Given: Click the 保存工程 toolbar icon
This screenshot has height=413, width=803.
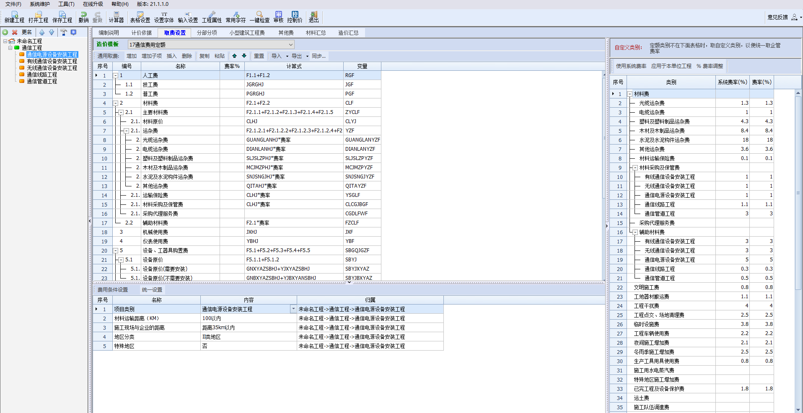Looking at the screenshot, I should click(62, 17).
